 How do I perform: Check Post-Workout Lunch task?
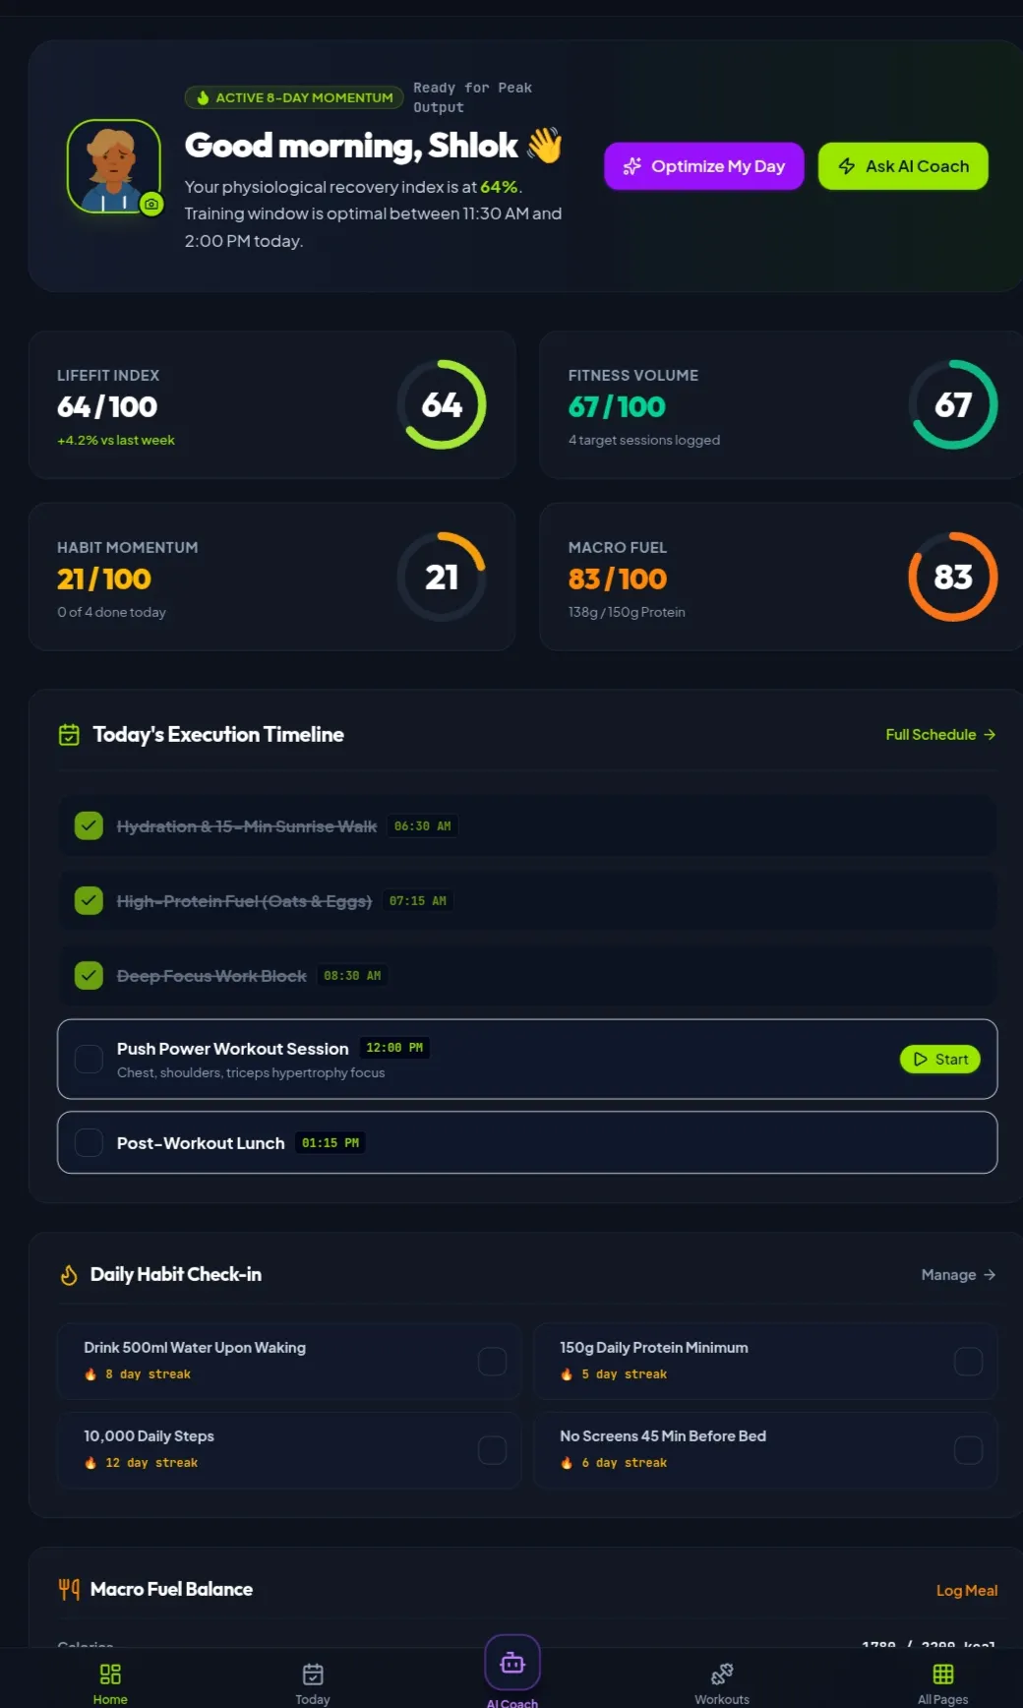tap(89, 1142)
